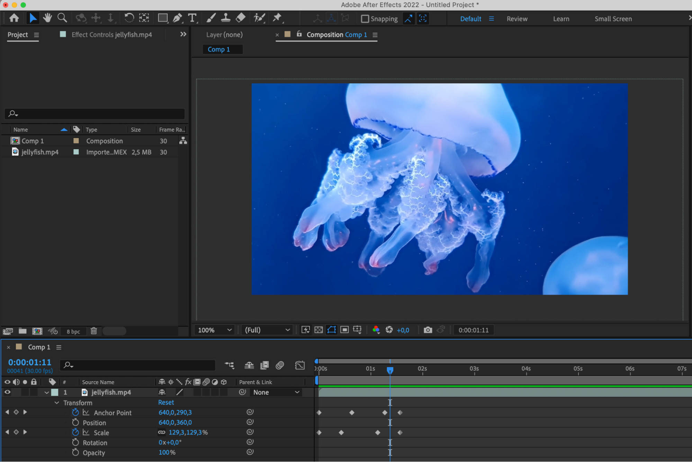Switch to the Review workspace
Screen dimensions: 692x462
coord(517,19)
